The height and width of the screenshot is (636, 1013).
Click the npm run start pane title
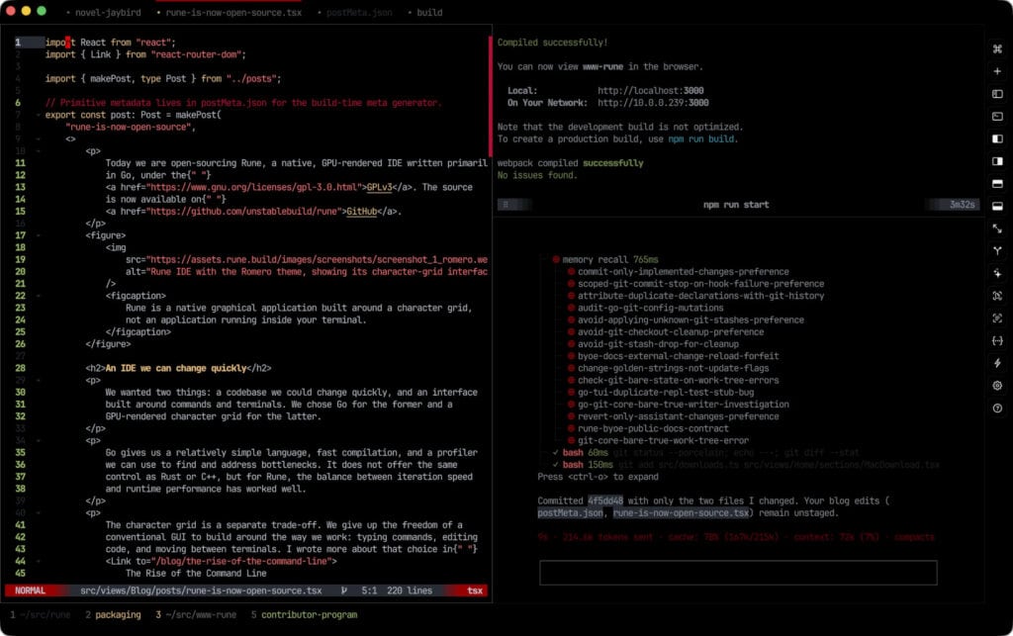736,205
